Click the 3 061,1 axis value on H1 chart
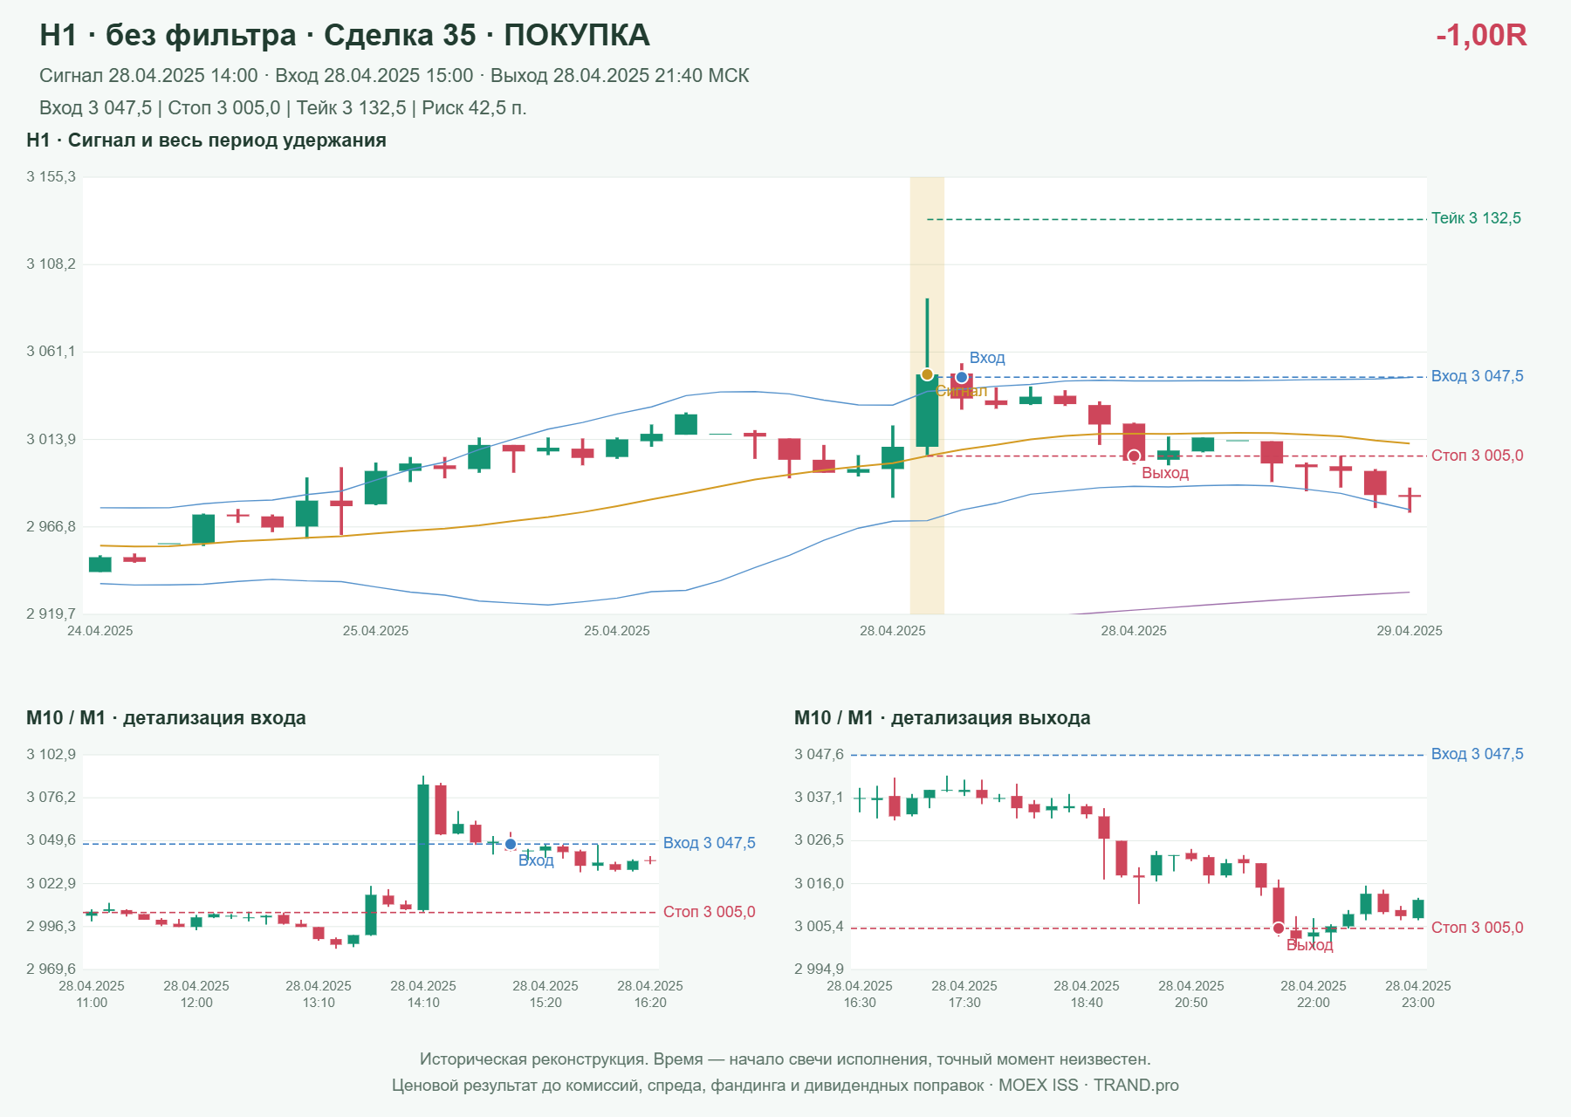This screenshot has height=1117, width=1571. coord(51,352)
